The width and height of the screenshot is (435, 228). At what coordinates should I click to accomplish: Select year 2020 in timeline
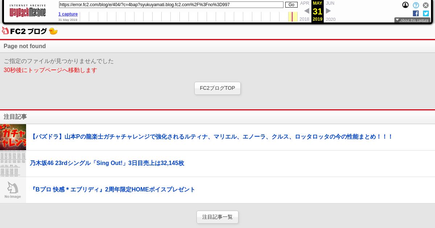point(331,19)
